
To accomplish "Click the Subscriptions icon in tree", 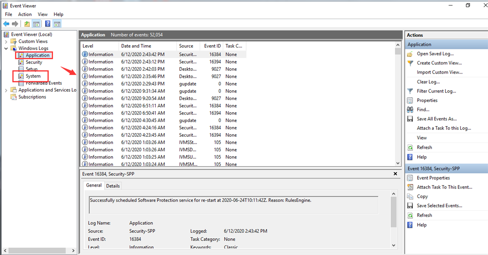I will [13, 97].
